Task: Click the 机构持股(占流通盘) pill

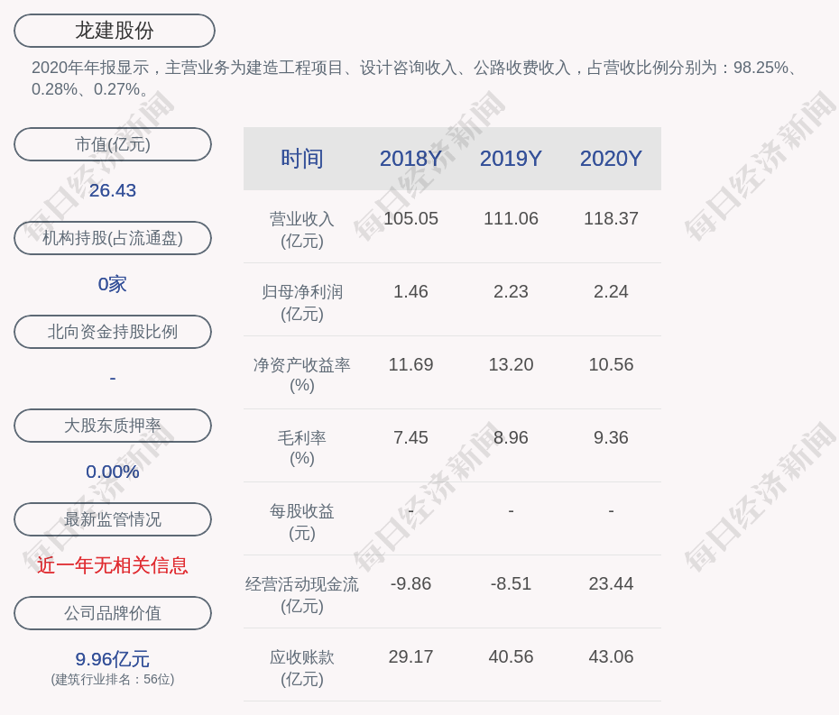Action: coord(113,238)
